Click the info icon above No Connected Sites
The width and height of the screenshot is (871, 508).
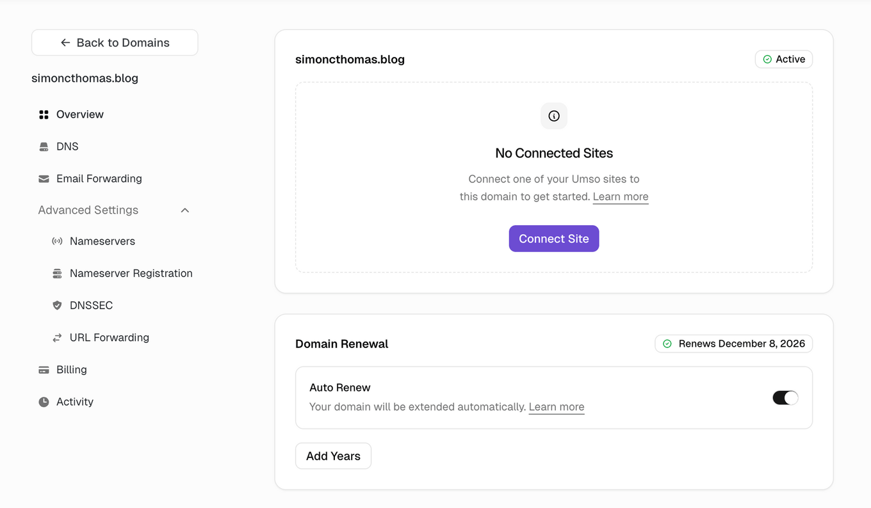pyautogui.click(x=553, y=116)
